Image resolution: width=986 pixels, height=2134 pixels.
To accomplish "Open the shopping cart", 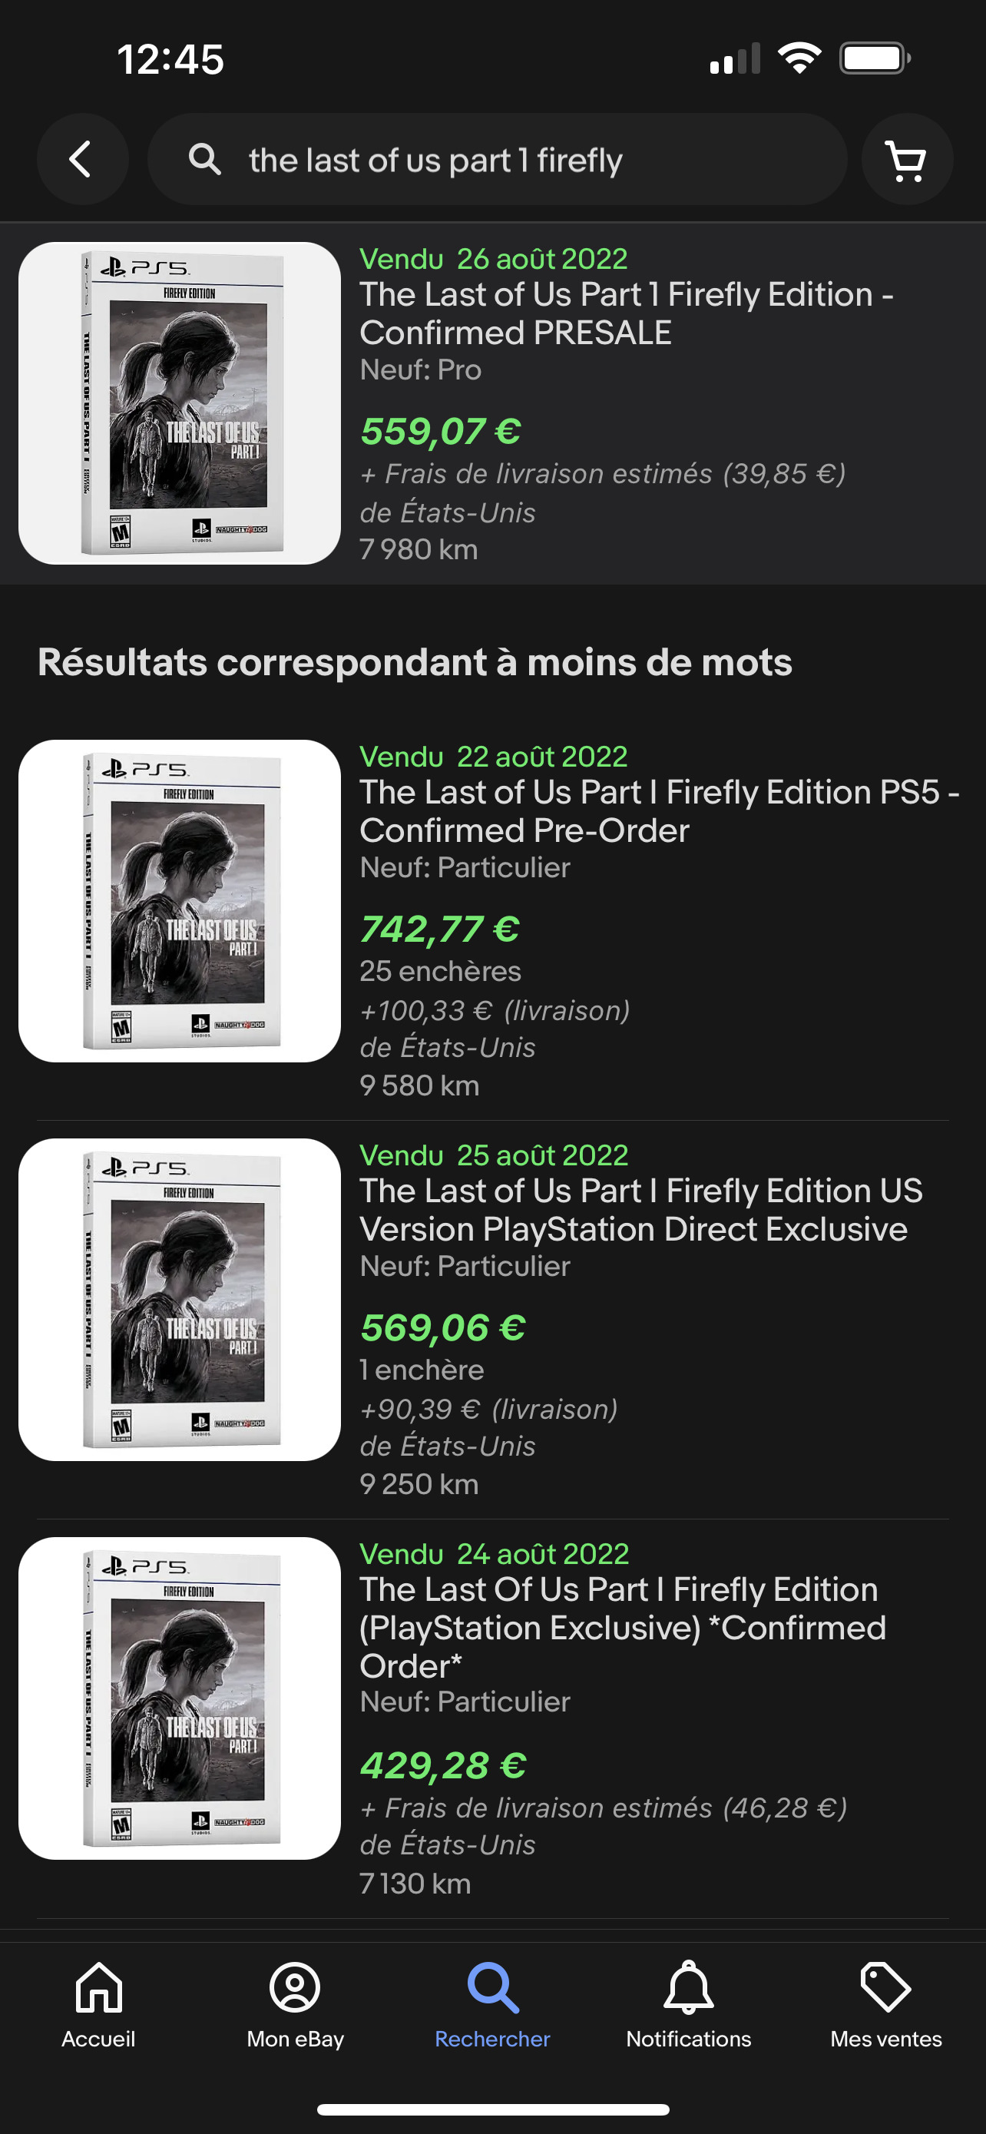I will coord(905,159).
